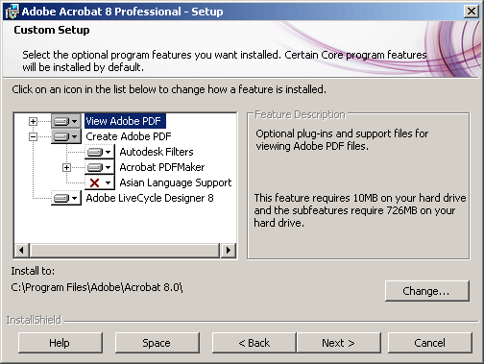Click the Space button

pos(157,343)
